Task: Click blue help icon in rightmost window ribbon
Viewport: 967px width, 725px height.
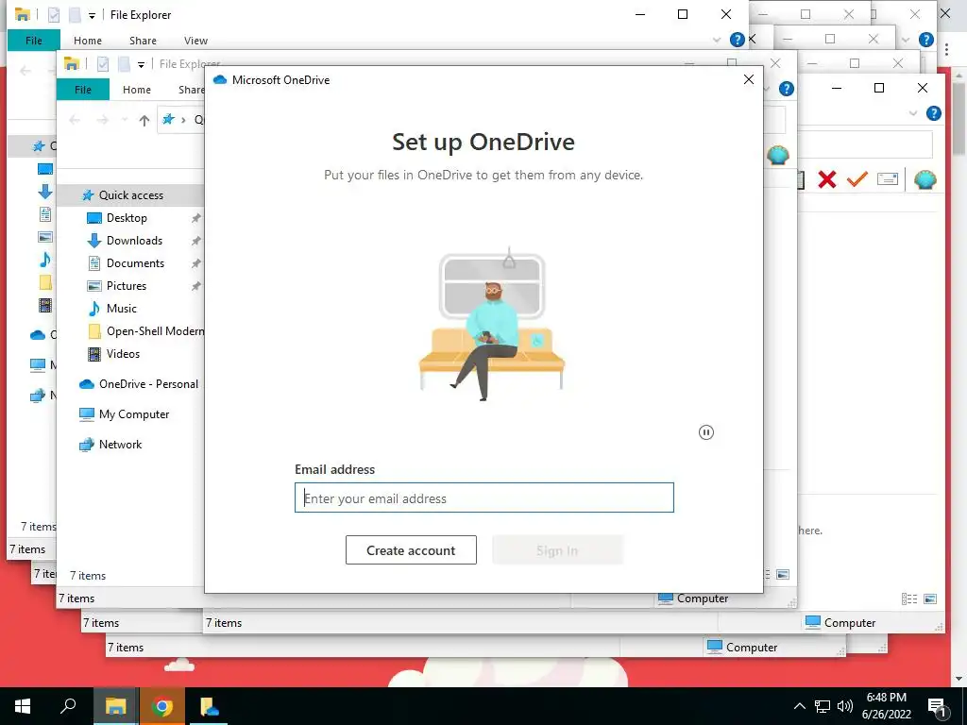Action: point(934,113)
